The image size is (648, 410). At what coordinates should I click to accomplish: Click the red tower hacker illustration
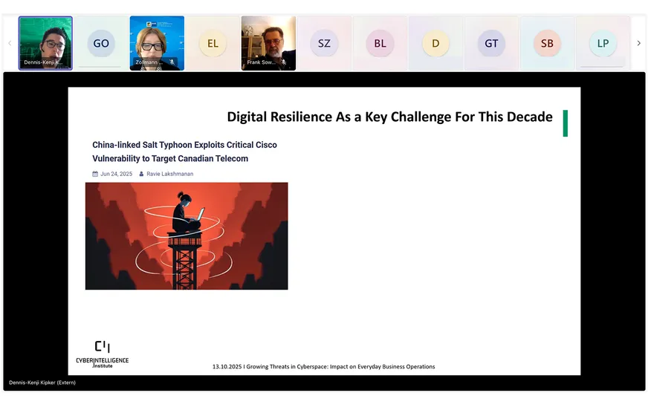(x=187, y=236)
